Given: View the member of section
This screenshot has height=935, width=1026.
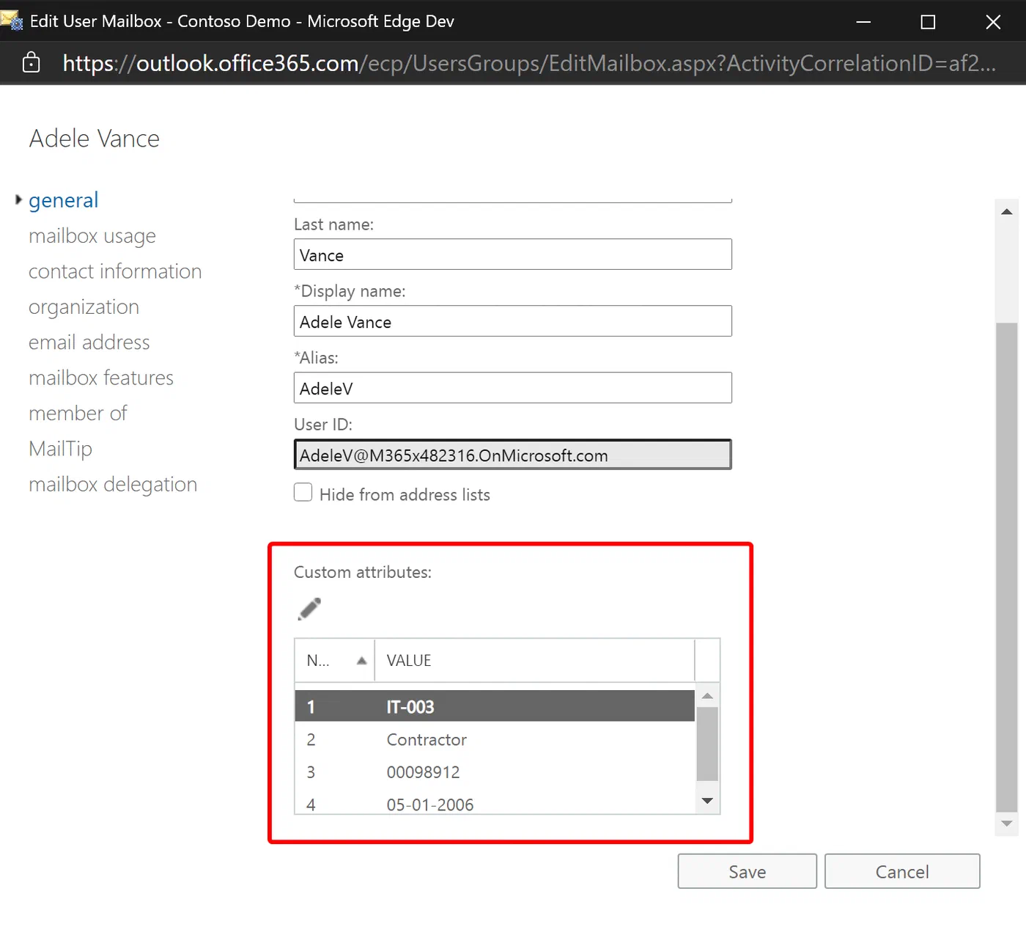Looking at the screenshot, I should [78, 414].
